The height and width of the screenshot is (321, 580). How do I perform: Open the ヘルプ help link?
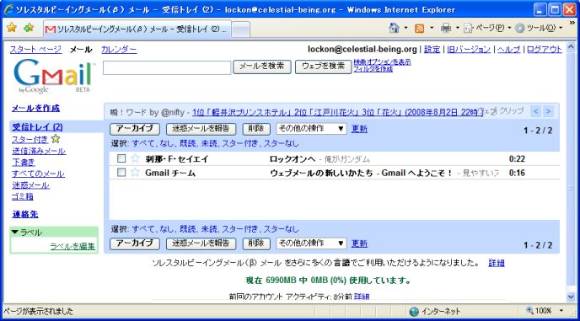point(508,49)
